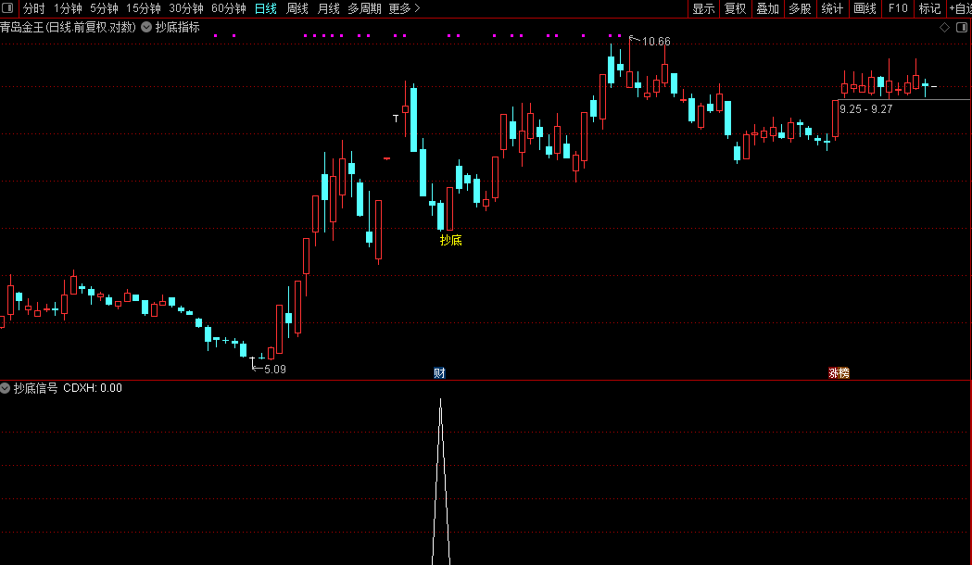Click the 5.09 low price label
This screenshot has width=972, height=565.
274,370
